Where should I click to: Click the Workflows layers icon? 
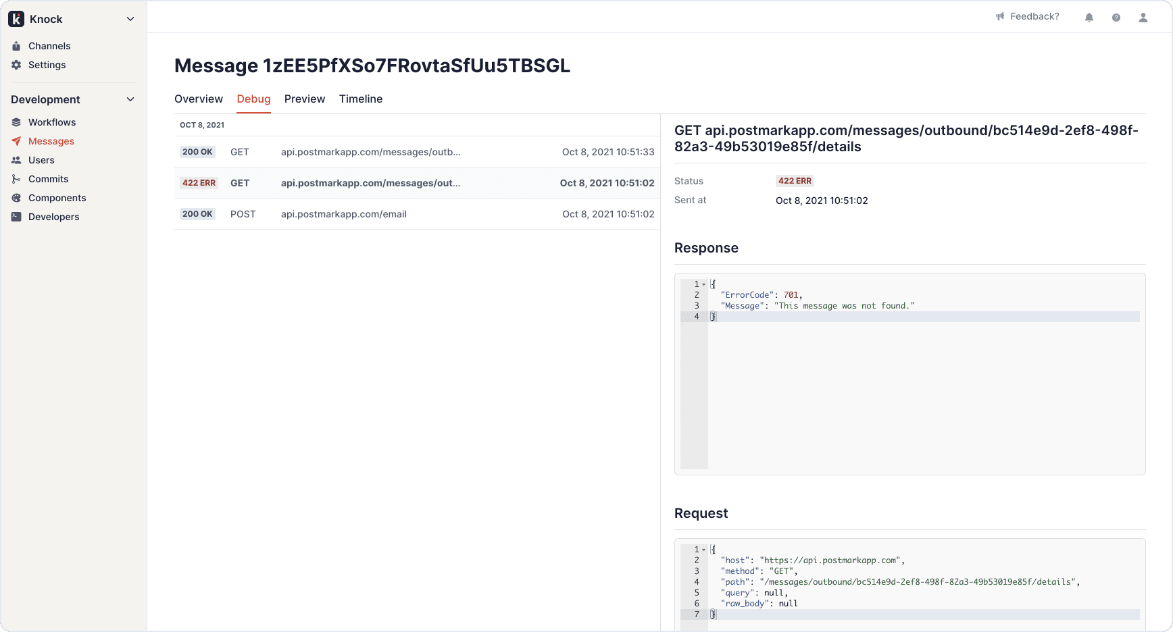point(16,122)
